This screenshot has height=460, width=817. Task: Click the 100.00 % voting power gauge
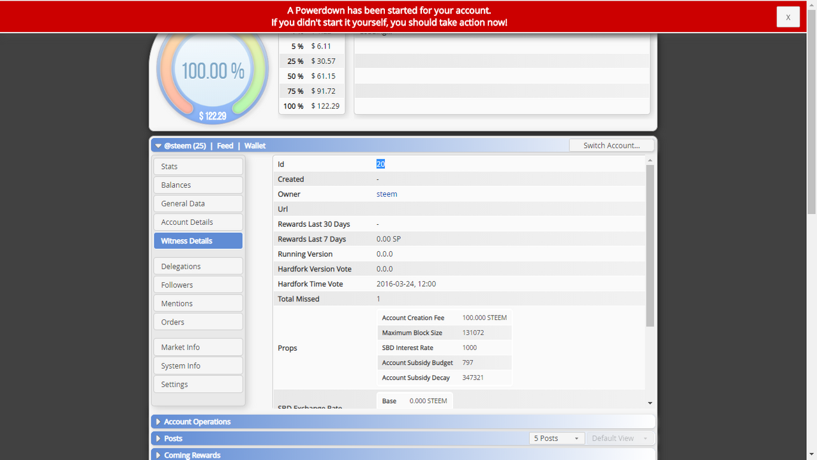tap(213, 71)
